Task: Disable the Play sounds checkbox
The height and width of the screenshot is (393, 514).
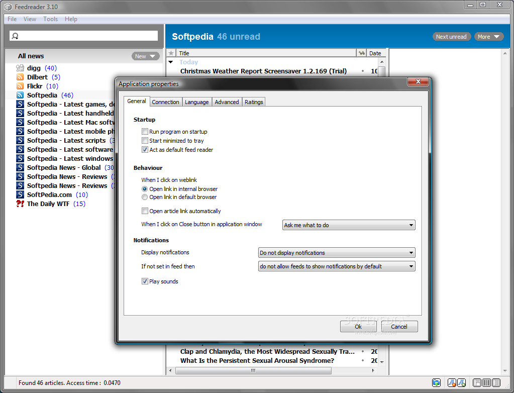Action: [x=145, y=281]
